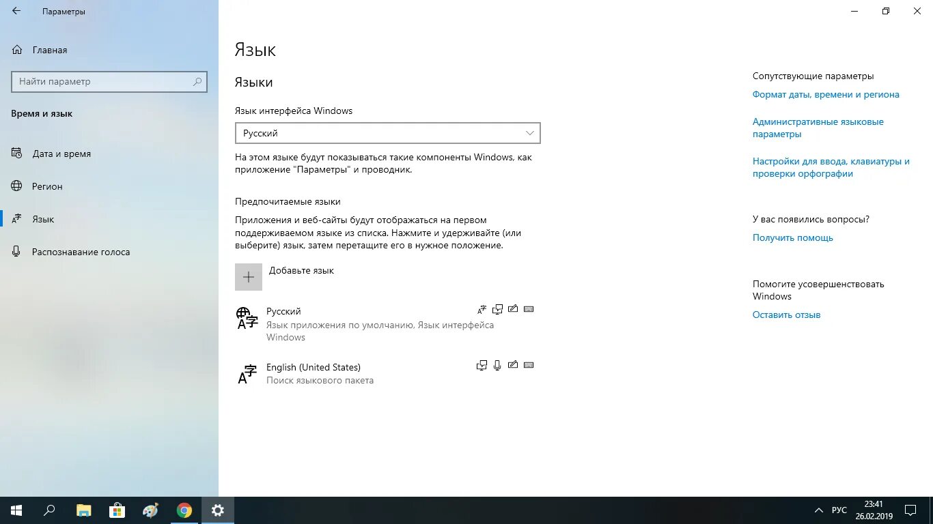This screenshot has height=524, width=933.
Task: Click the search magnifier in settings field
Action: click(197, 81)
